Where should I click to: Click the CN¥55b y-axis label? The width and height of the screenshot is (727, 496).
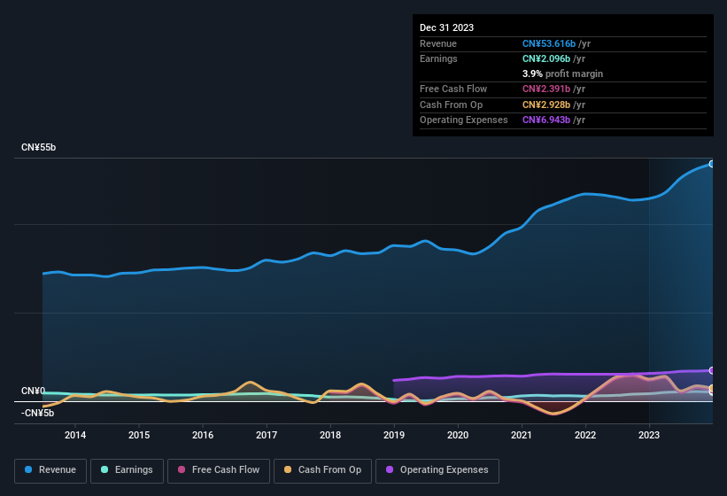coord(38,147)
